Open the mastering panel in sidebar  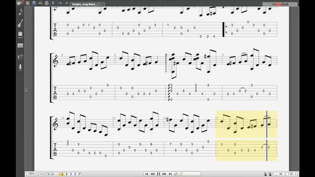pyautogui.click(x=20, y=46)
